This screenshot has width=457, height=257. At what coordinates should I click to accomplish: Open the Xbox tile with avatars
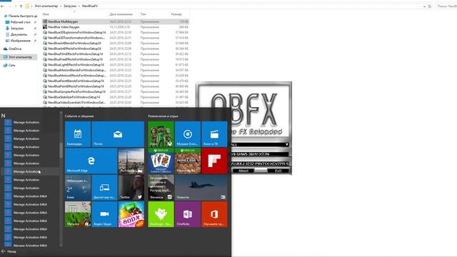[x=161, y=134]
